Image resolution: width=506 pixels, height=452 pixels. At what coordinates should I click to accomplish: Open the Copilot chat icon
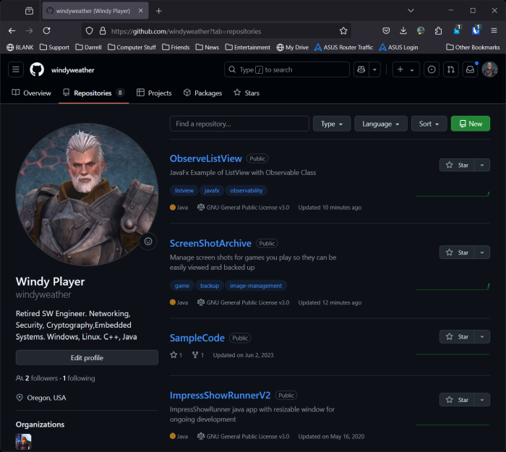click(x=361, y=69)
